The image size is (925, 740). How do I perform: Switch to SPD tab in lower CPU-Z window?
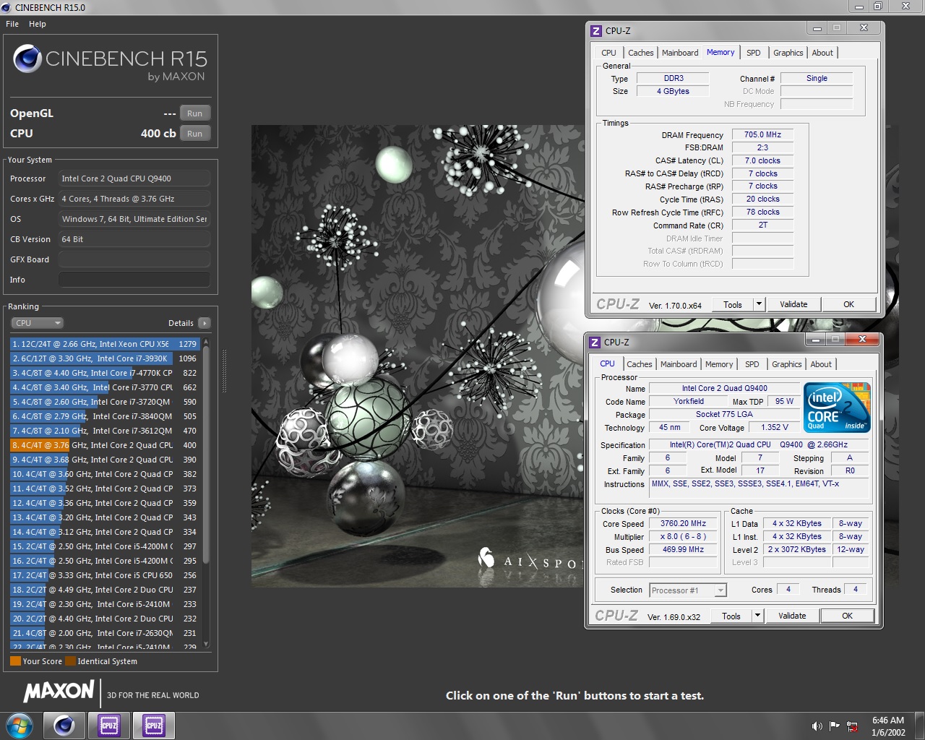tap(752, 364)
